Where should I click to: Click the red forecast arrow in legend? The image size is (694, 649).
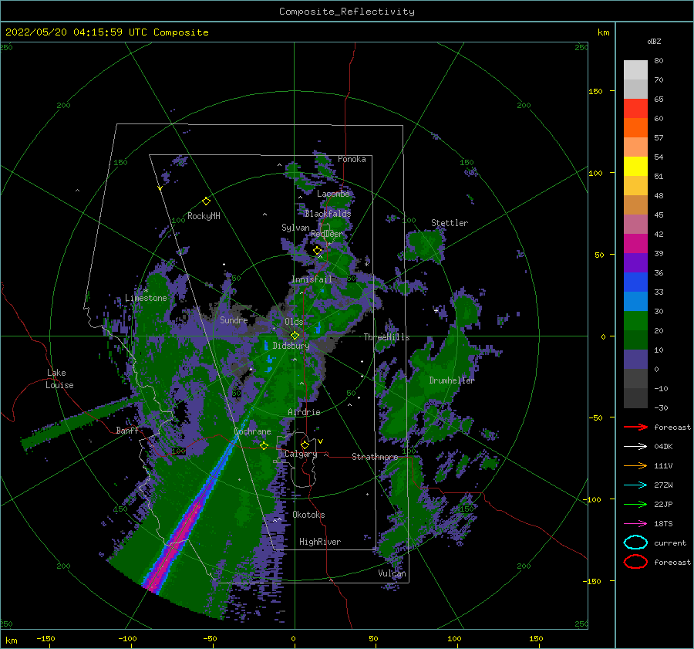635,427
